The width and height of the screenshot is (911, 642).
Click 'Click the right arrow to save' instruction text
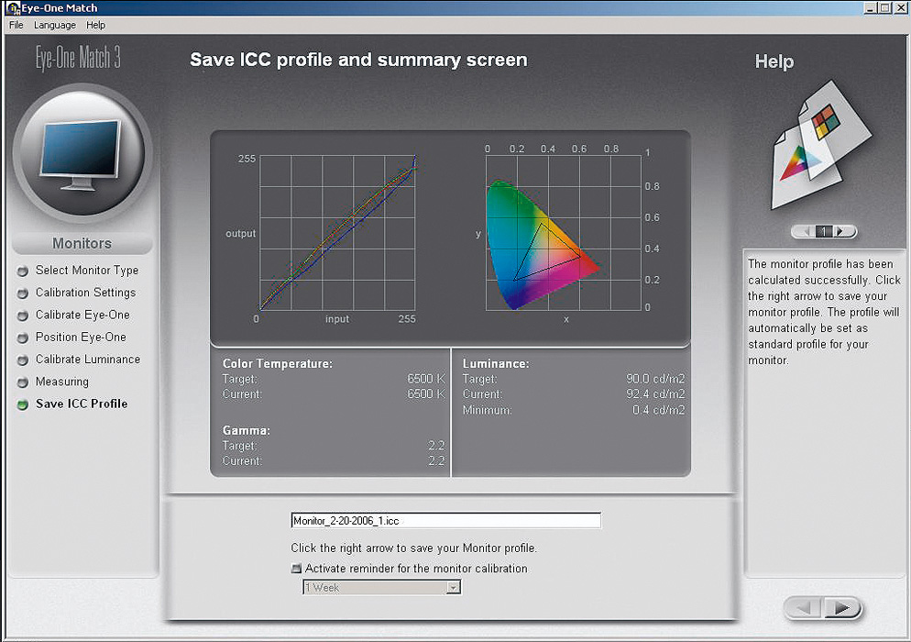coord(413,548)
